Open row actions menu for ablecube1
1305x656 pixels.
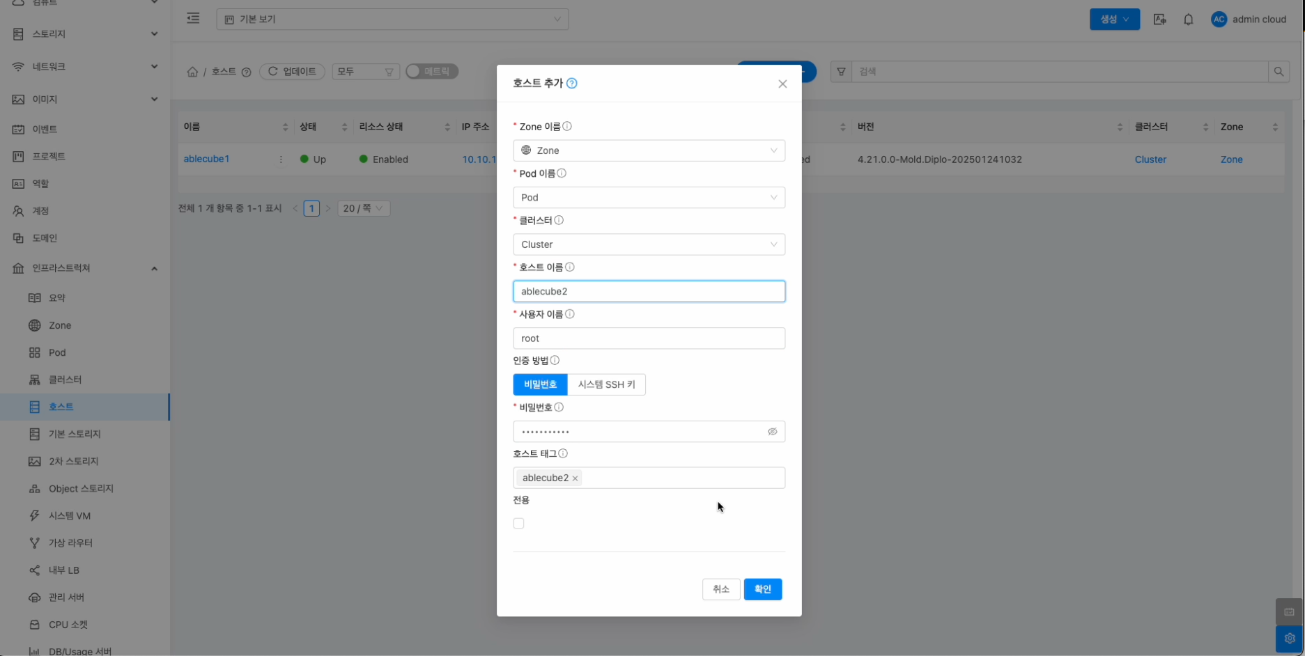pyautogui.click(x=281, y=159)
